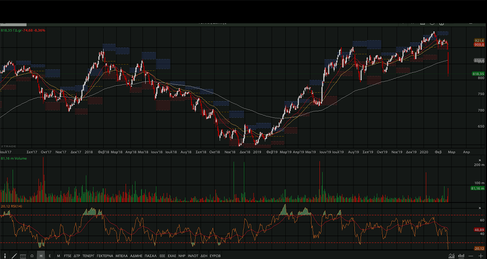This screenshot has width=487, height=259.
Task: Zoom out with the minus icon
Action: point(471,256)
